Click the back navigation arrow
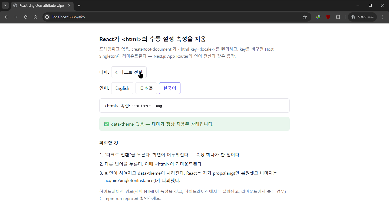 coord(6,17)
